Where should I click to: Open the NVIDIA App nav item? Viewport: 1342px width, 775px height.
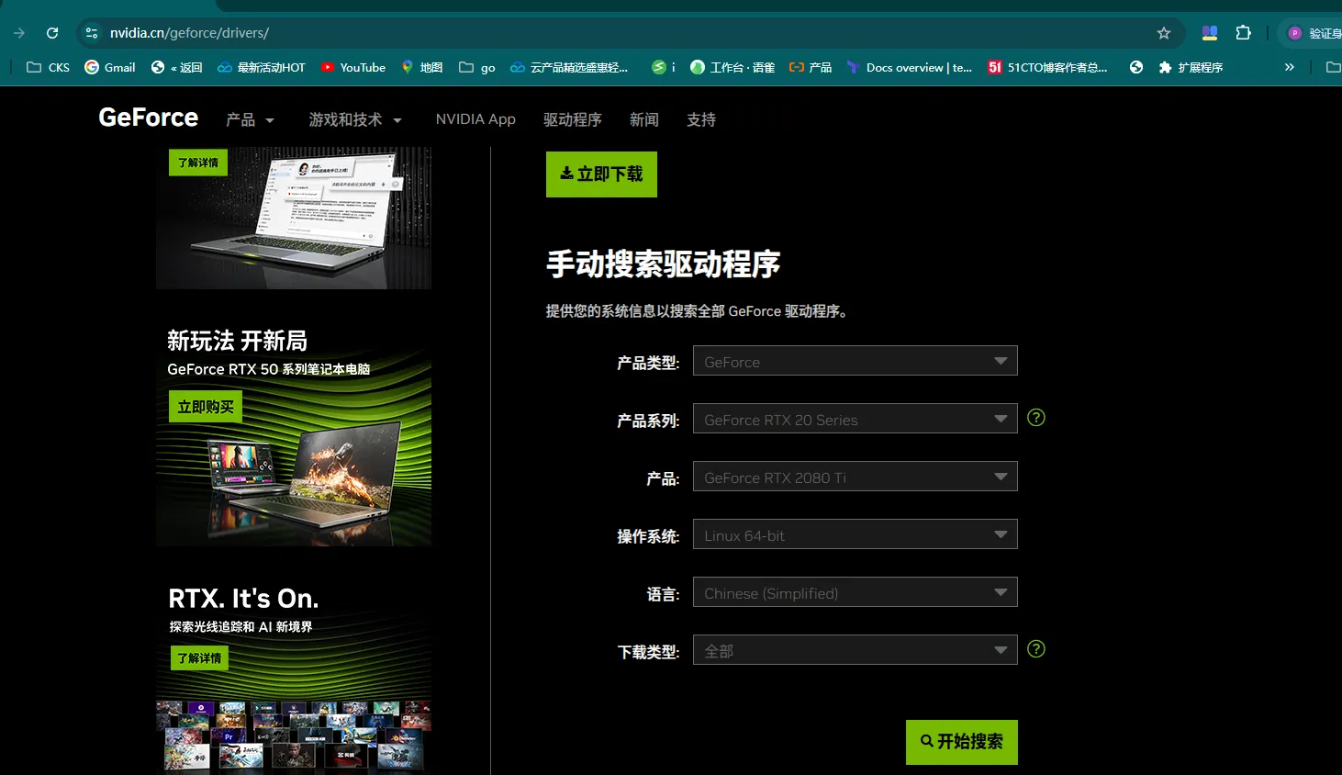click(475, 119)
